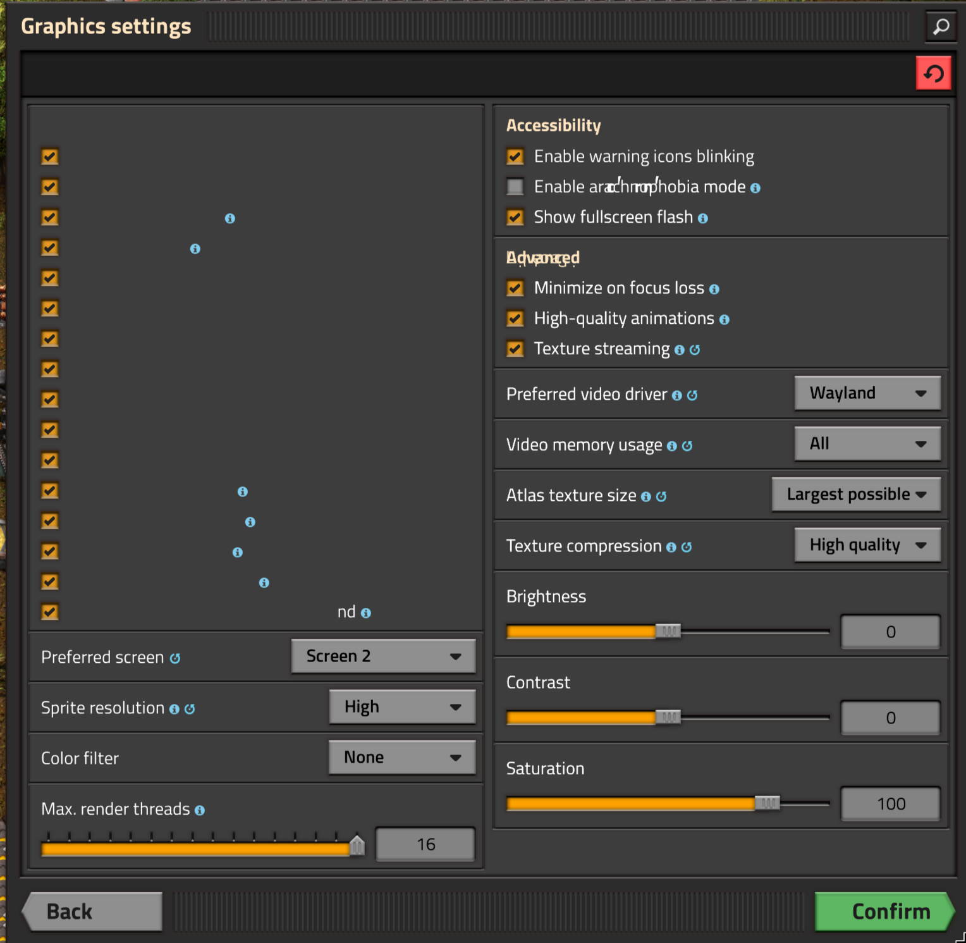Uncheck Minimize on focus loss
Viewport: 966px width, 943px height.
515,288
